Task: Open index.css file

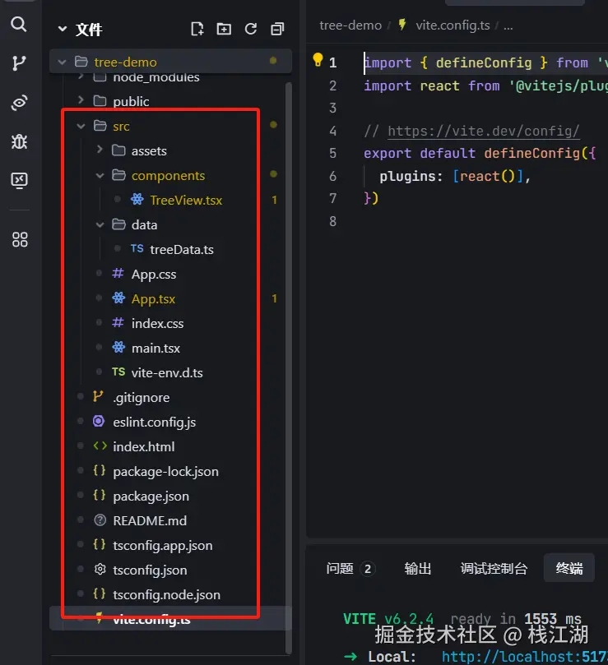Action: (157, 323)
